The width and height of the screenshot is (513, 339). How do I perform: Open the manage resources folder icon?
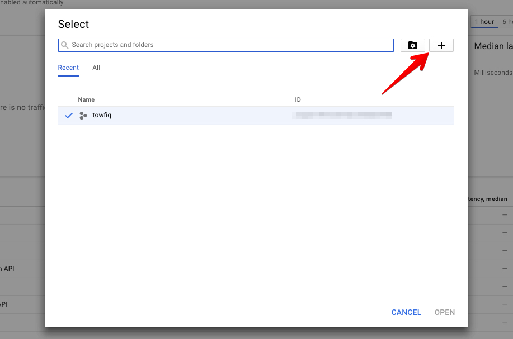(x=413, y=45)
